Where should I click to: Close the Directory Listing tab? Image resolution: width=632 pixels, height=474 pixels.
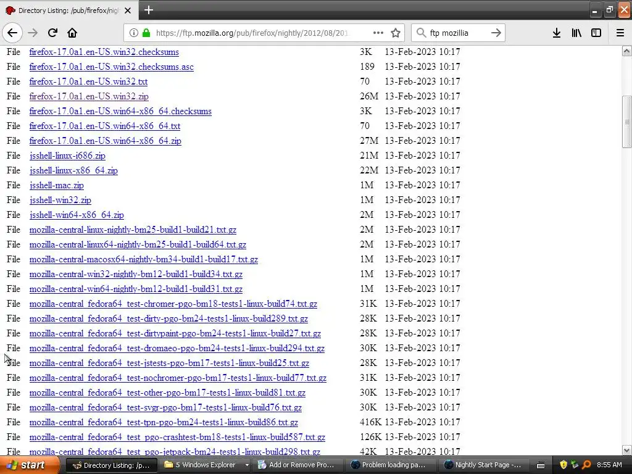coord(128,10)
